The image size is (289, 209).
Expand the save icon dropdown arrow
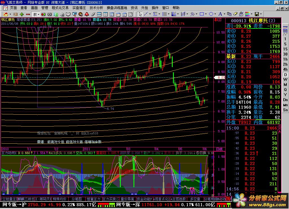coord(260,14)
